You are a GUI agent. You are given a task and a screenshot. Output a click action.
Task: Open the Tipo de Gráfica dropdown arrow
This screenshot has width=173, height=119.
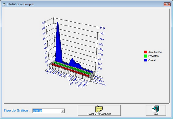(63, 111)
